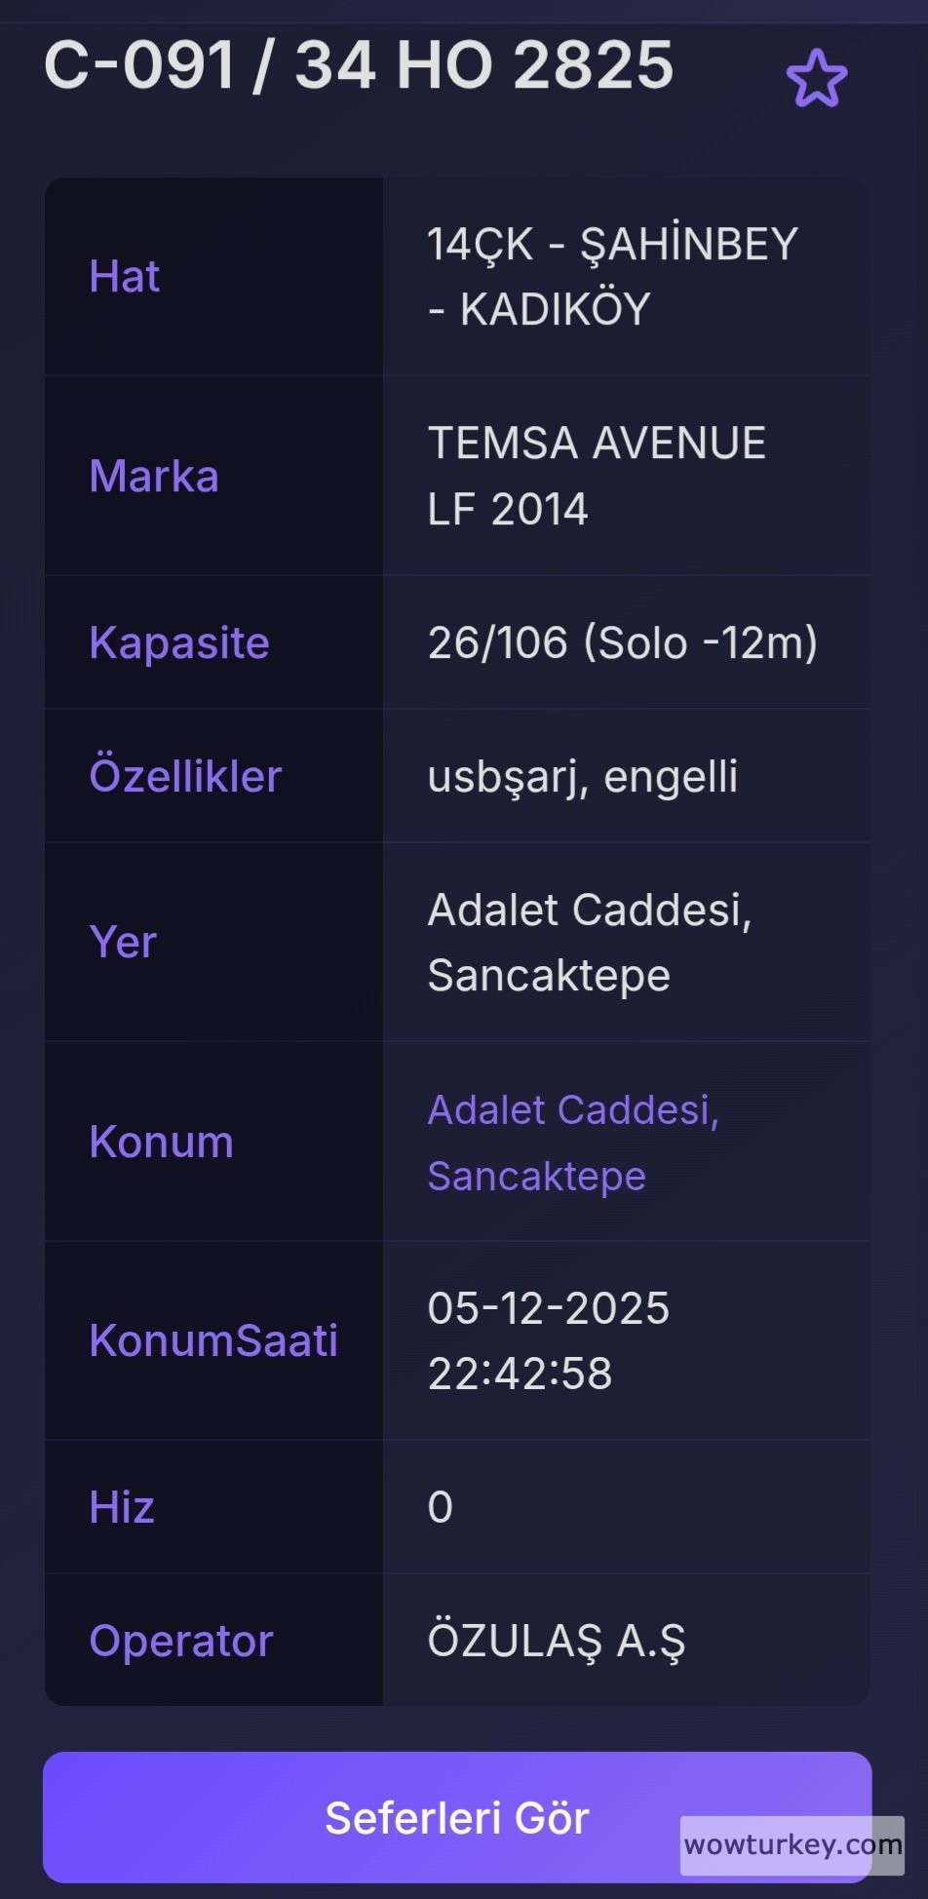This screenshot has height=1899, width=928.
Task: Click the KonumSaati row label
Action: click(213, 1341)
